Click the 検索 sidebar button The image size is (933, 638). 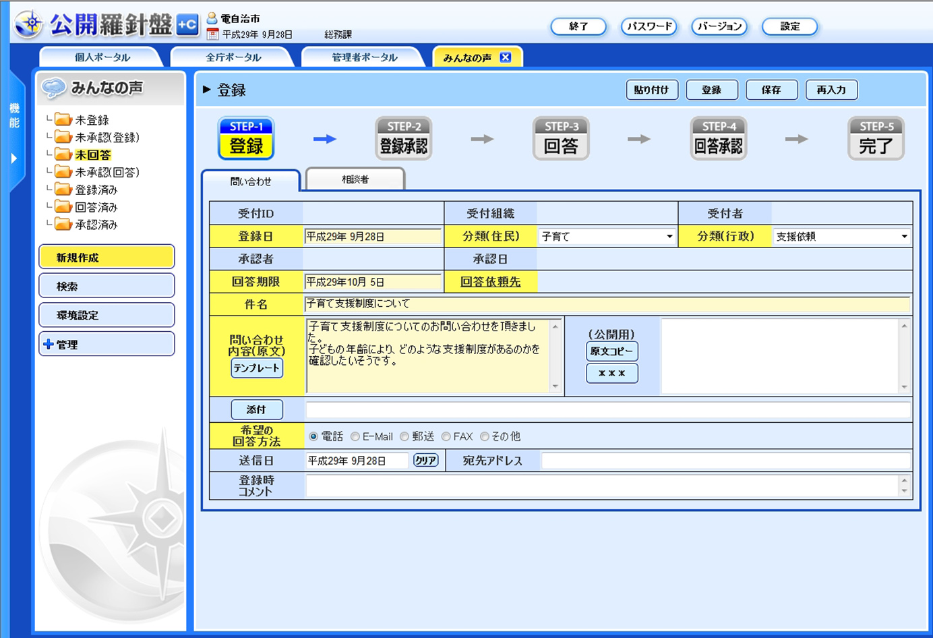[x=107, y=286]
